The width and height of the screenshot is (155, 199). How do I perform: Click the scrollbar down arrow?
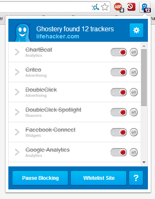pos(144,162)
